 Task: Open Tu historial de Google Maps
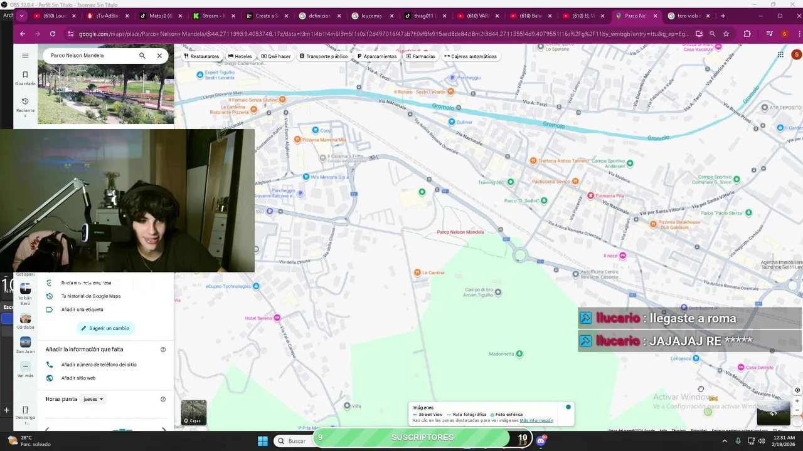[x=90, y=296]
